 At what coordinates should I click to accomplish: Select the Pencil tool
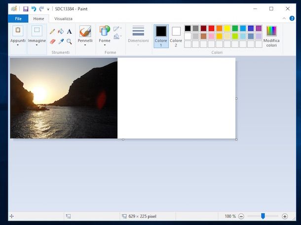(52, 32)
